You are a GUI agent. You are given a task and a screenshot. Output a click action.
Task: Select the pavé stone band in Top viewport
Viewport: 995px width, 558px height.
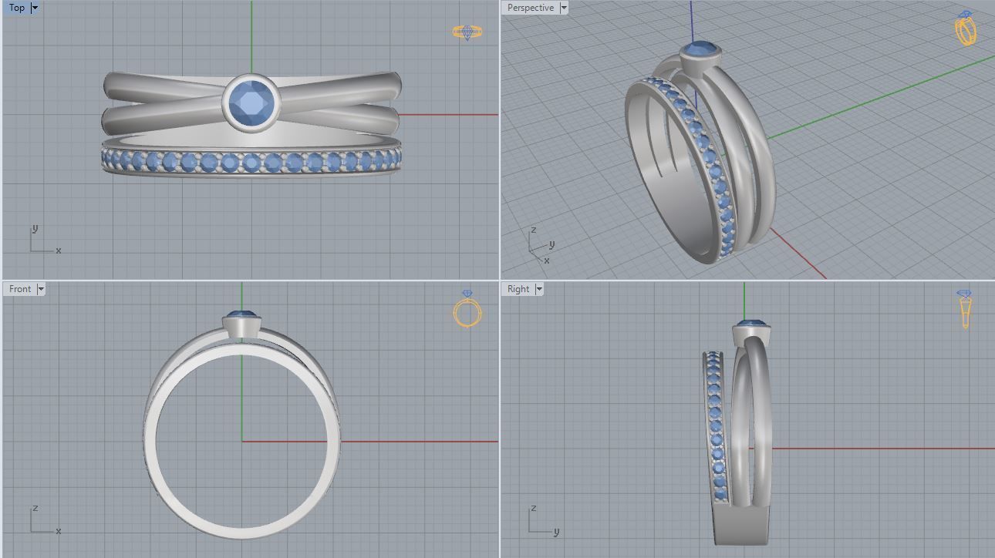pyautogui.click(x=252, y=161)
